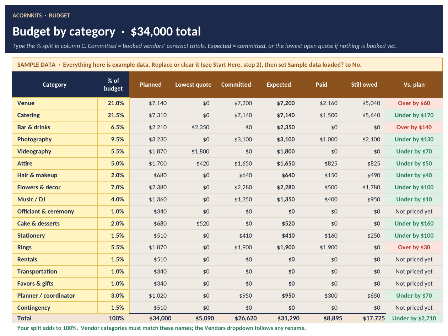Select Venue's Over by $60 cell
448x336 pixels.
click(414, 103)
